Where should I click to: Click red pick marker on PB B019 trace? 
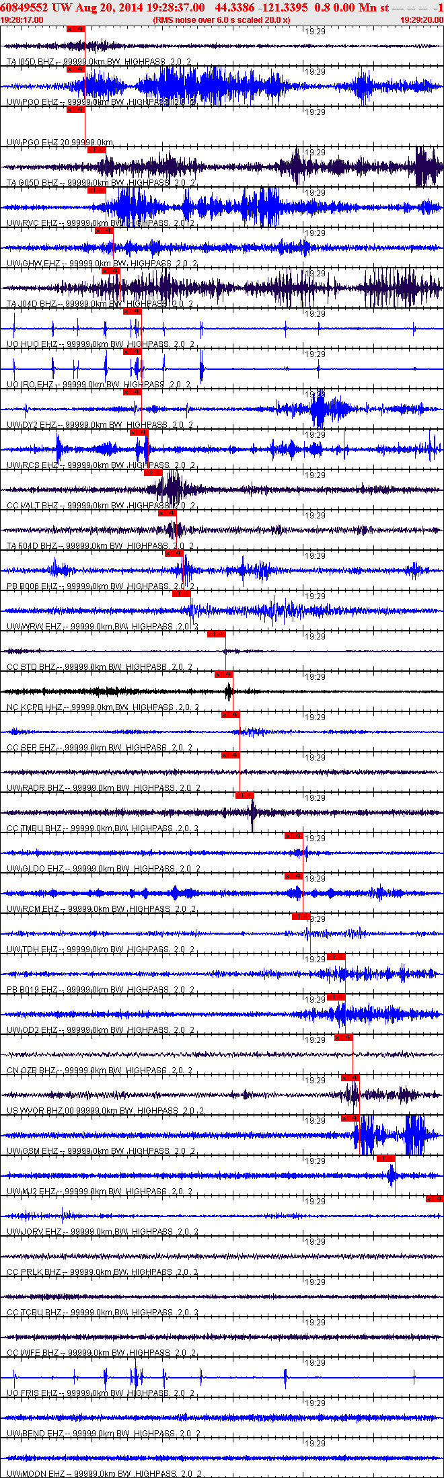(336, 957)
